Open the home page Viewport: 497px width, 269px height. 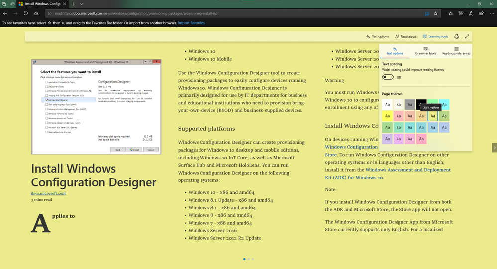[x=36, y=13]
